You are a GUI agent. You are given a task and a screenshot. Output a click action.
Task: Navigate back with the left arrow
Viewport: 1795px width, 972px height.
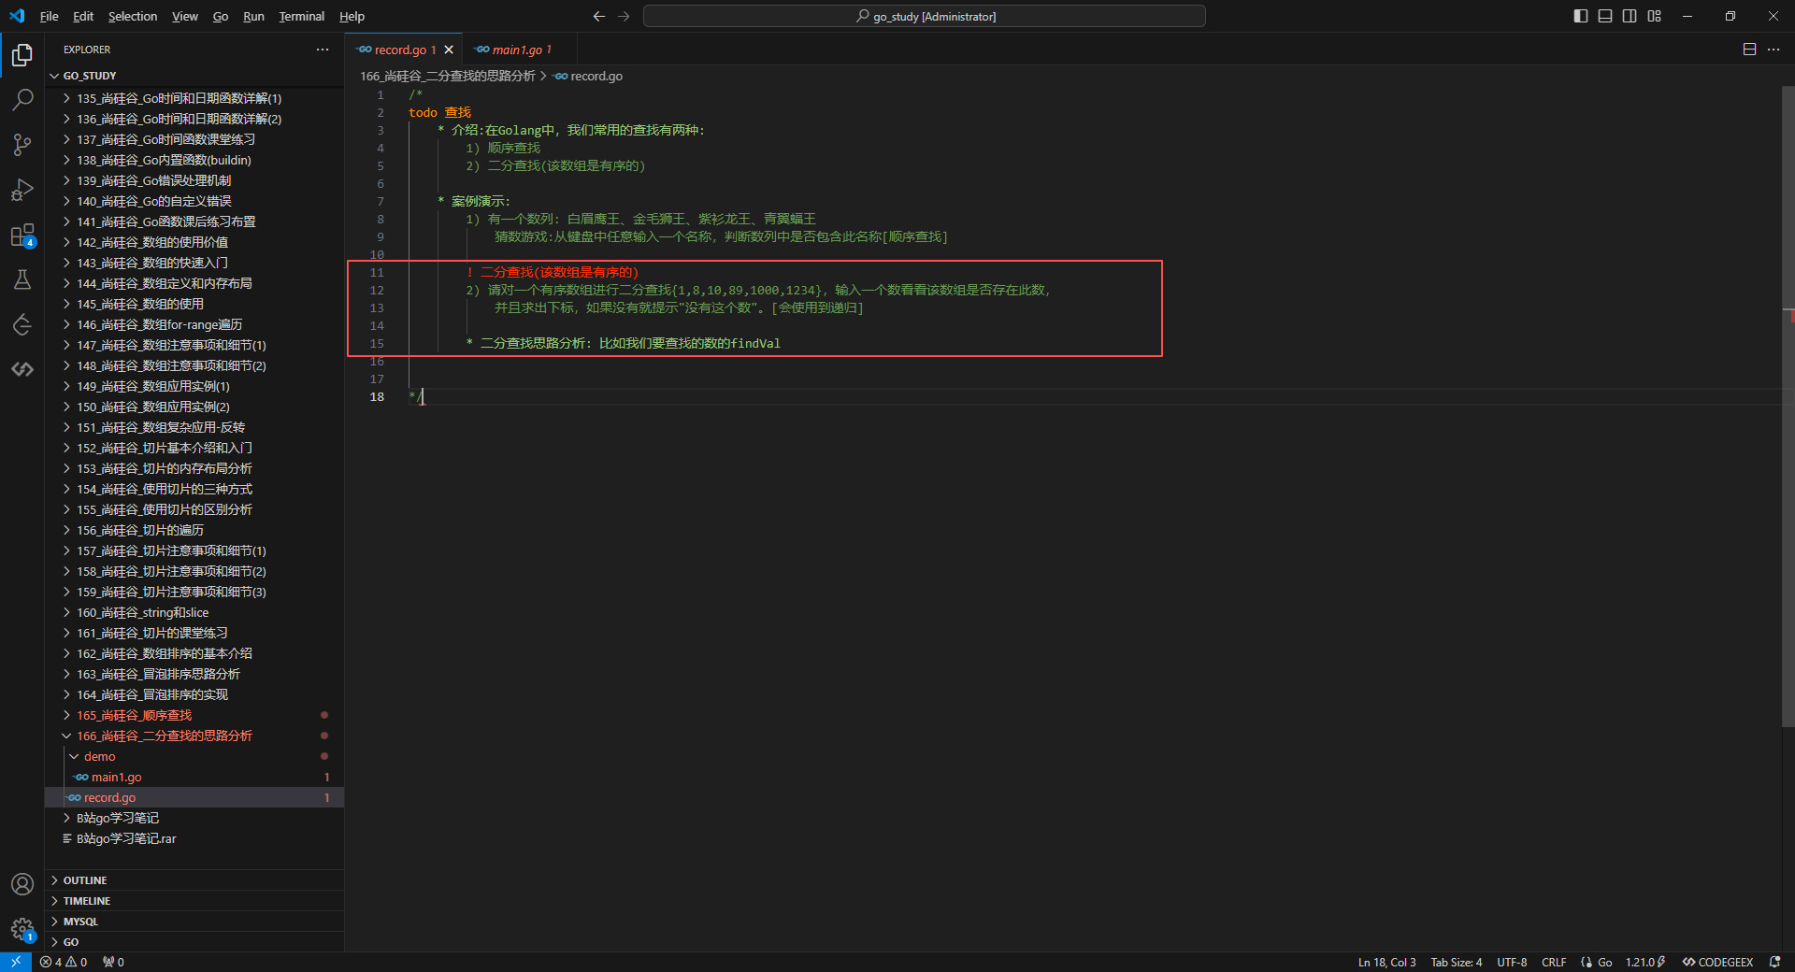point(599,16)
